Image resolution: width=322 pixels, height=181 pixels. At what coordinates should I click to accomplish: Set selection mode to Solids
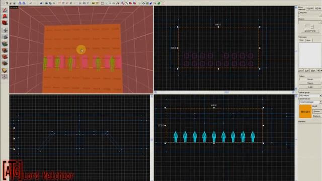pos(310,87)
